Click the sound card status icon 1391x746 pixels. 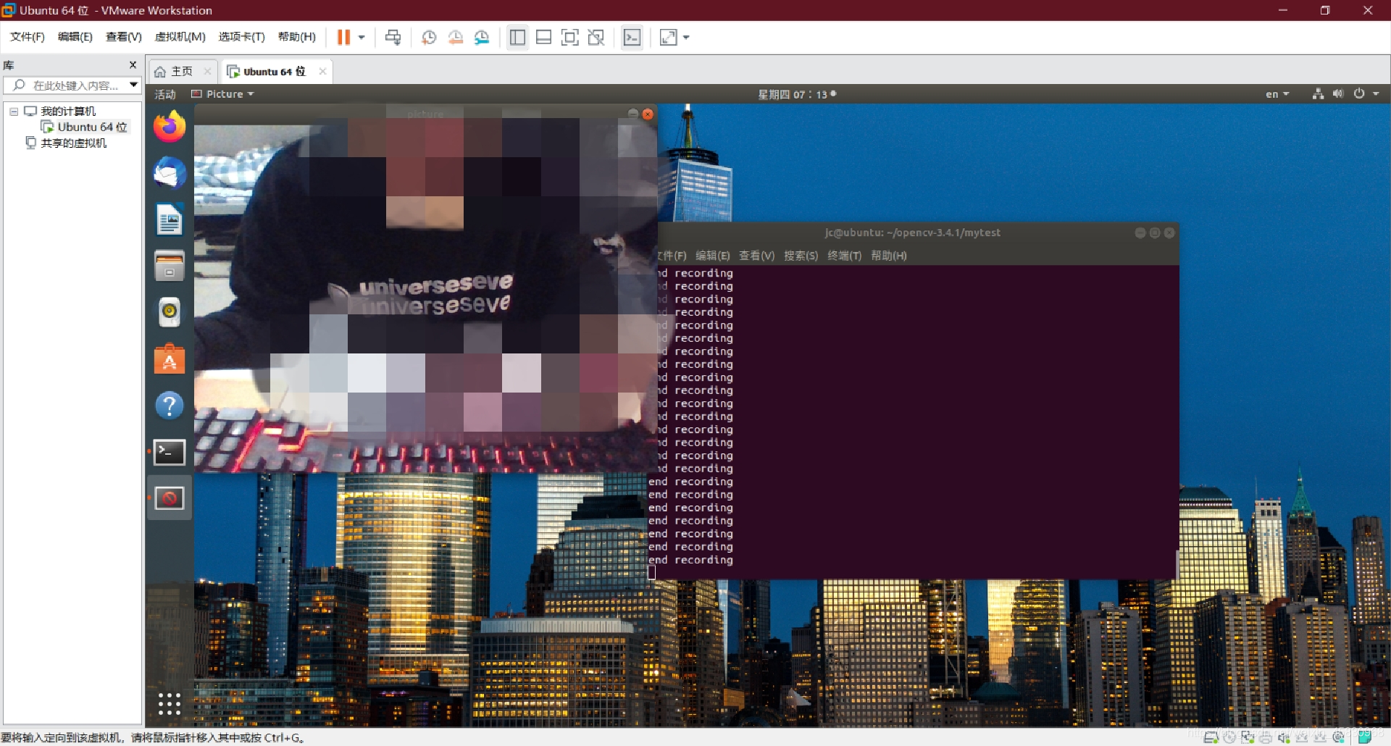point(1284,738)
